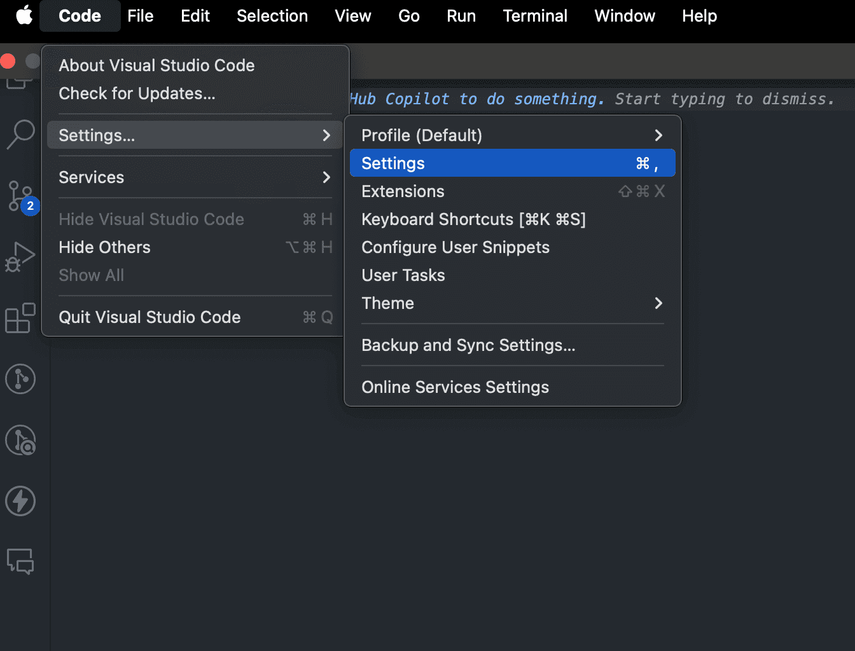This screenshot has width=855, height=651.
Task: Open the Selection menu
Action: pos(272,16)
